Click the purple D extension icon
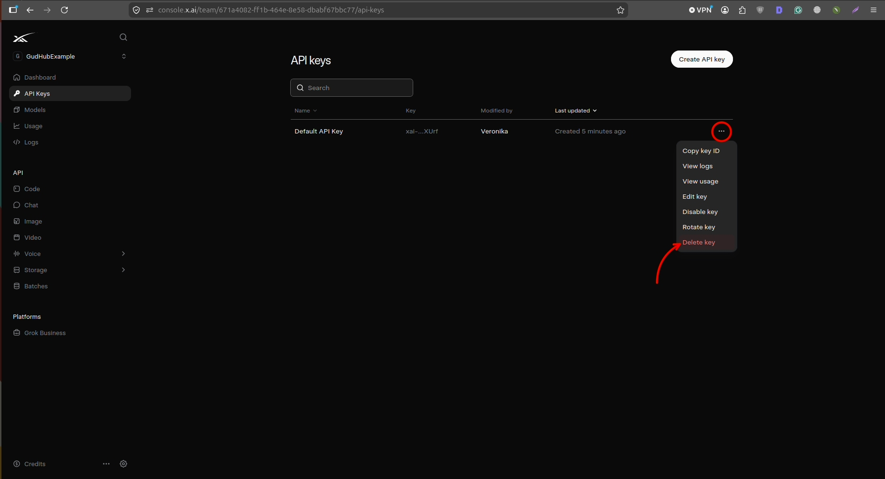The height and width of the screenshot is (479, 885). pos(779,10)
